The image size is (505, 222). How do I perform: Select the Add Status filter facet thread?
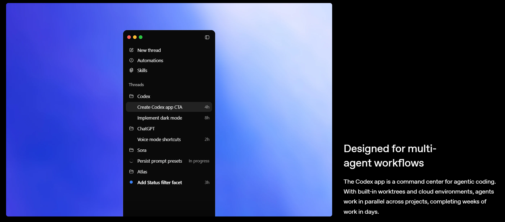click(x=160, y=183)
